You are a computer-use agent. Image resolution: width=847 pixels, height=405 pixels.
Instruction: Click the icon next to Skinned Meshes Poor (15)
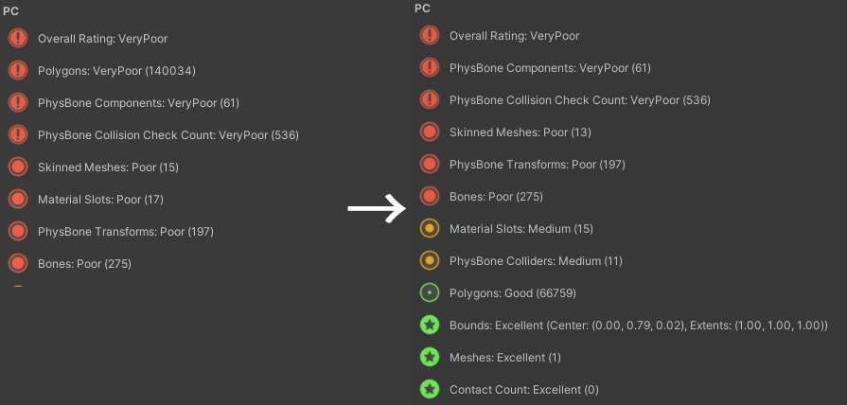tap(18, 167)
